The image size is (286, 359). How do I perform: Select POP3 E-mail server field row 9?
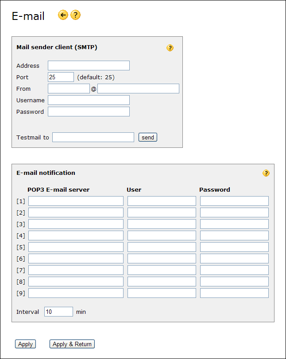(x=76, y=293)
